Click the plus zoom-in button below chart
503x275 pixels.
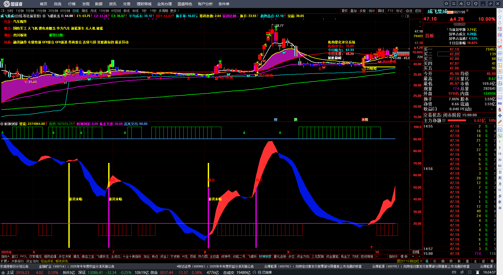click(x=413, y=256)
